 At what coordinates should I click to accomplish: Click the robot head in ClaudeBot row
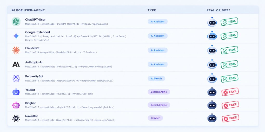point(212,50)
